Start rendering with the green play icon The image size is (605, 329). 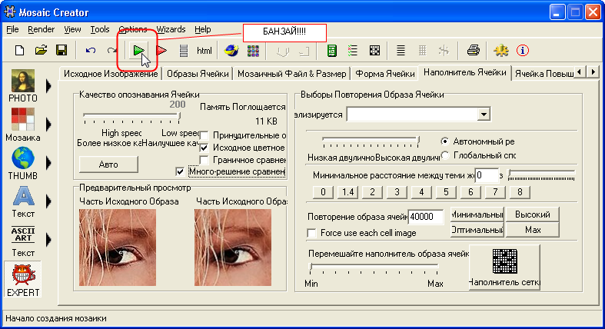click(138, 51)
